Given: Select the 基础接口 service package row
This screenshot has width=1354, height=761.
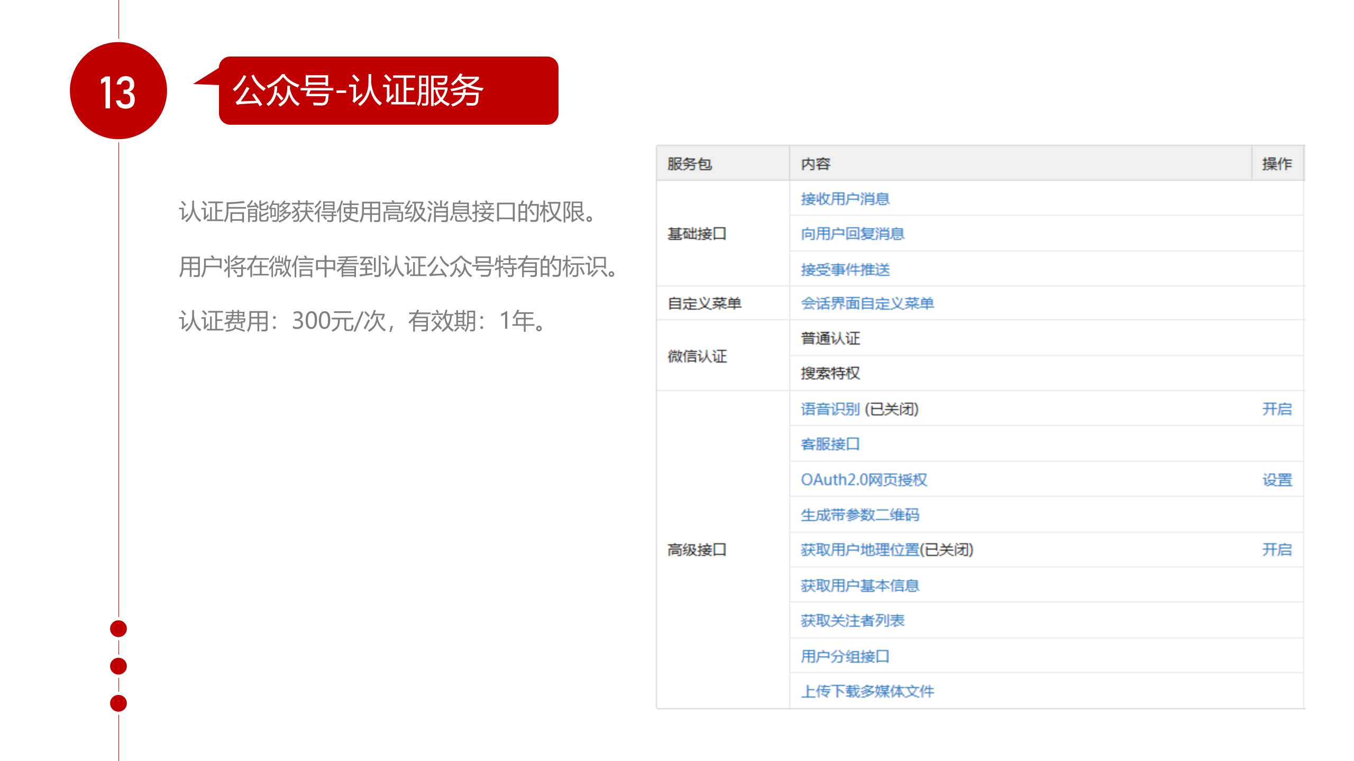Looking at the screenshot, I should (697, 234).
